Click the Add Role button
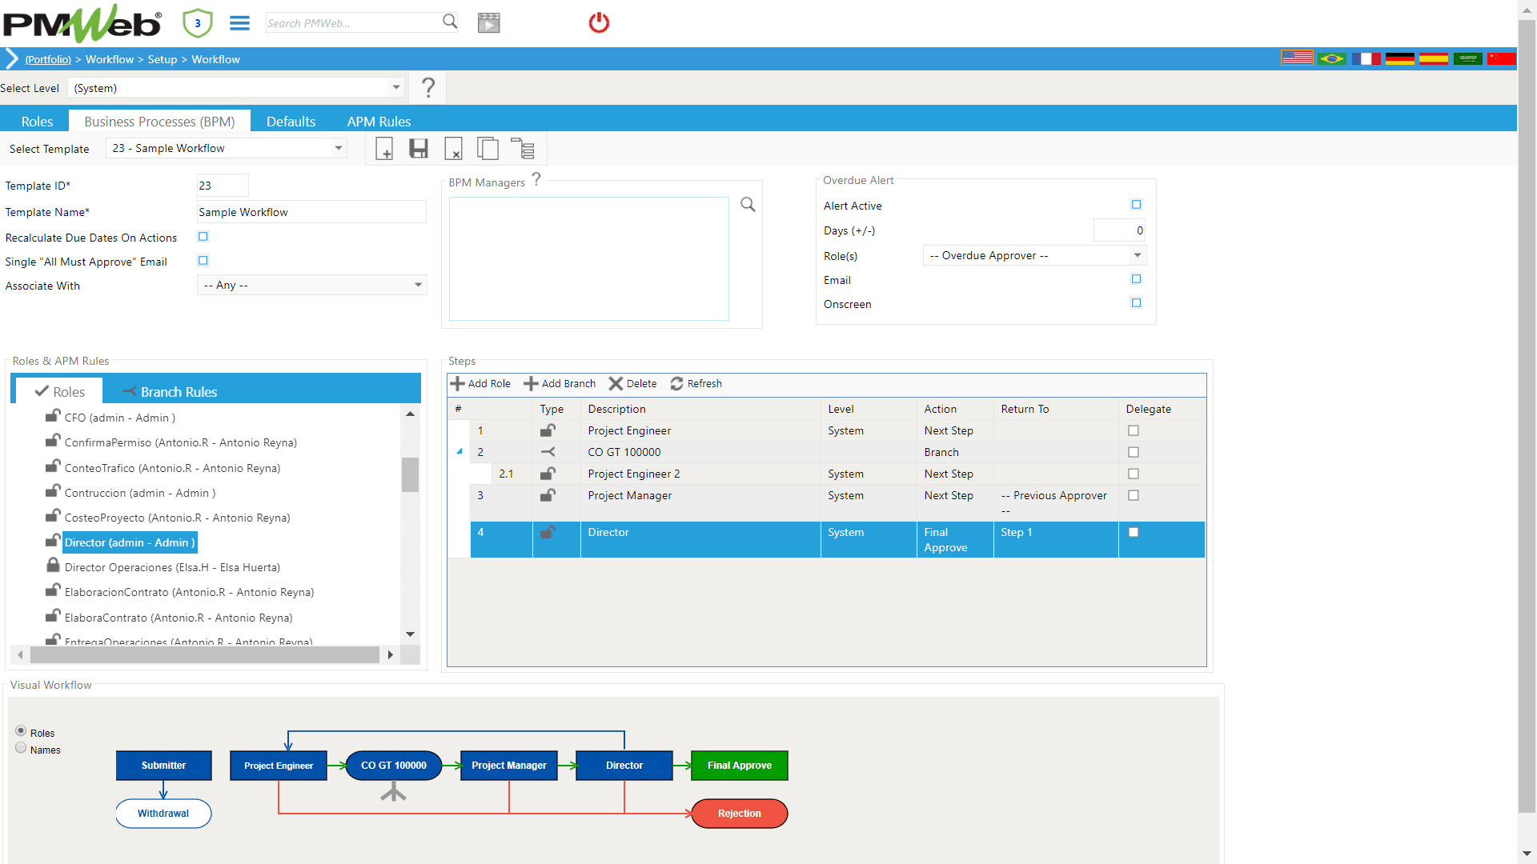Image resolution: width=1537 pixels, height=864 pixels. (x=480, y=384)
